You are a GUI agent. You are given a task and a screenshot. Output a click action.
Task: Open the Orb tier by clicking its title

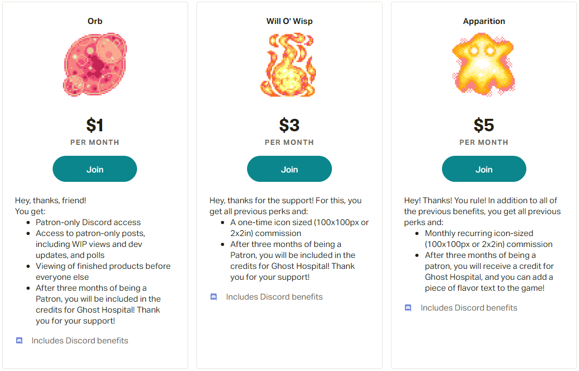pos(94,21)
